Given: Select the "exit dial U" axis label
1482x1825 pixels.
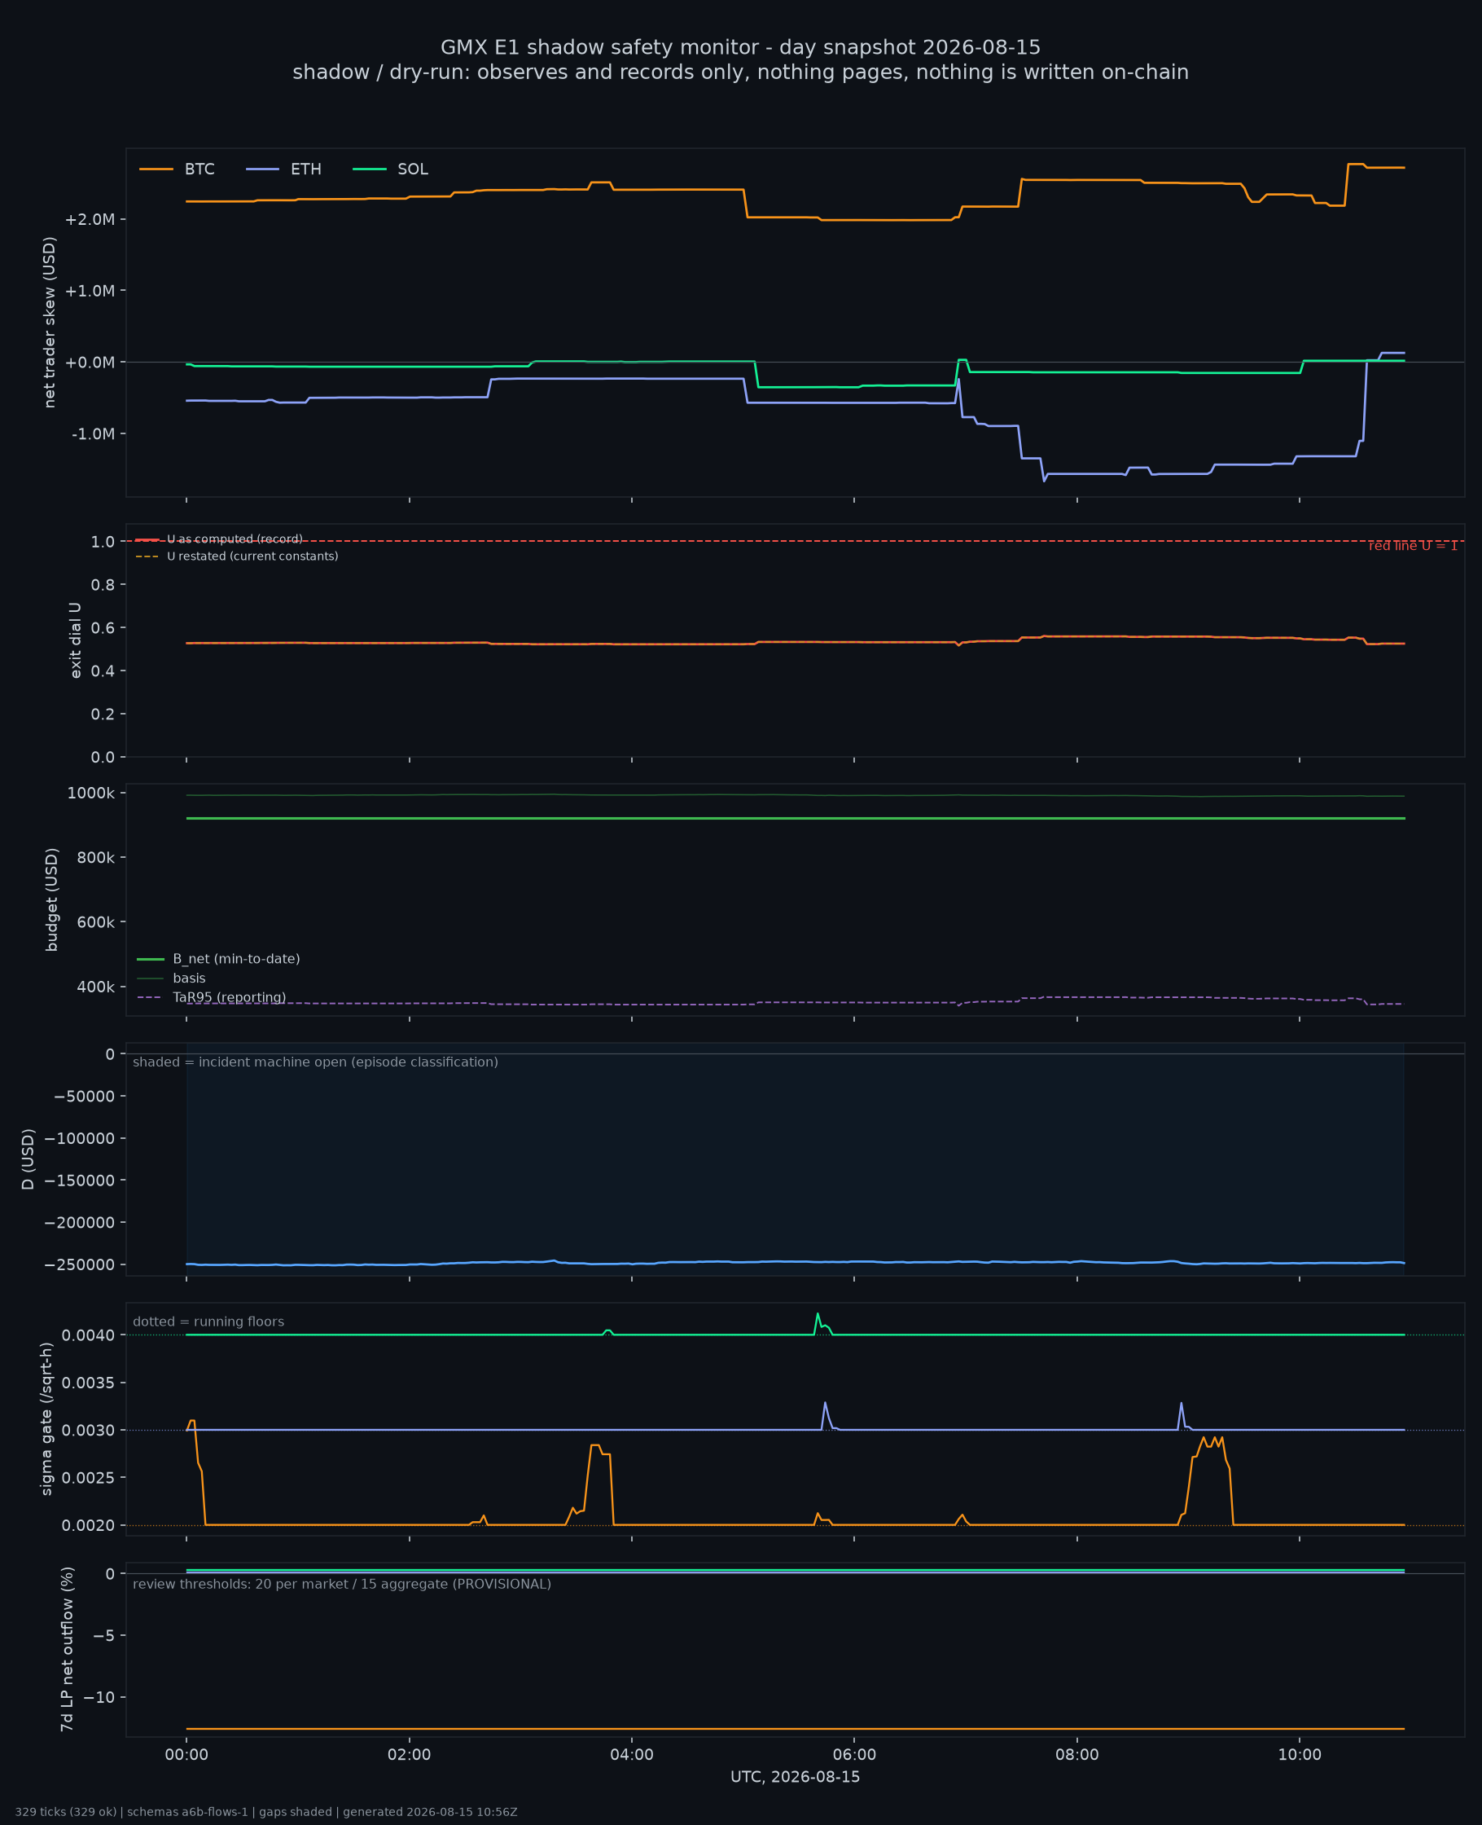Looking at the screenshot, I should pos(75,640).
